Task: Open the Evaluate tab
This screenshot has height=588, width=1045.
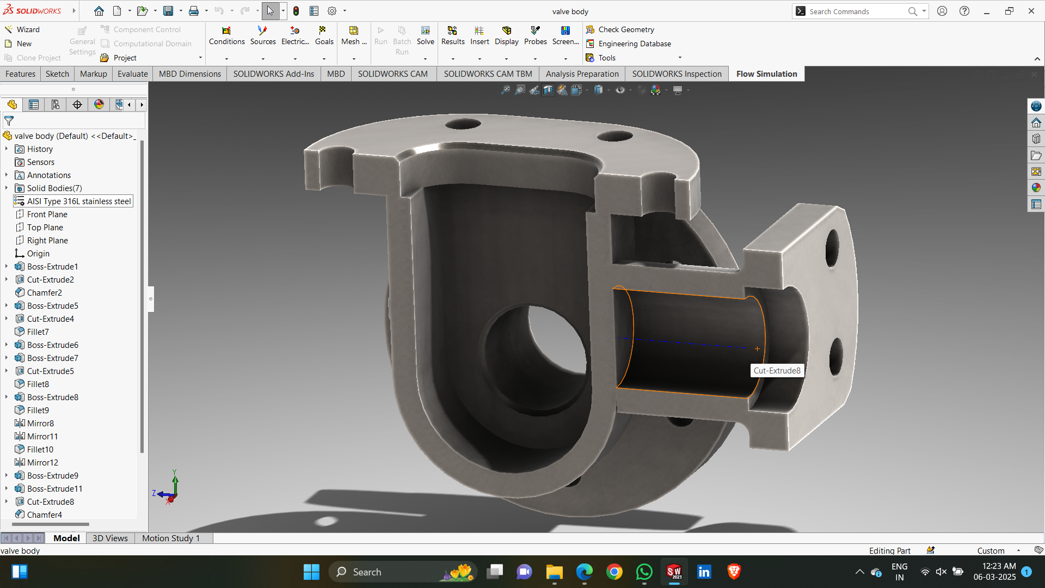Action: tap(133, 74)
